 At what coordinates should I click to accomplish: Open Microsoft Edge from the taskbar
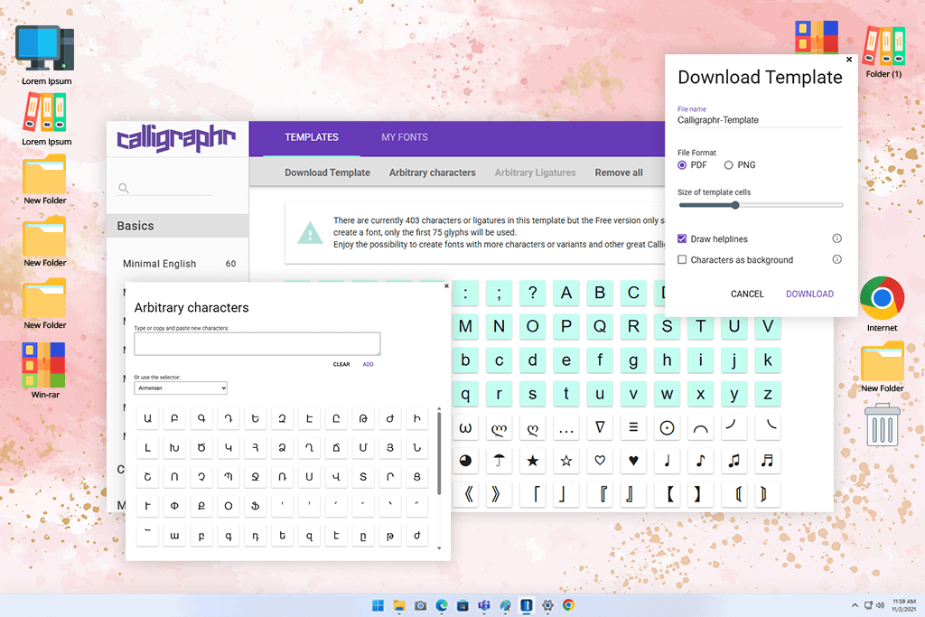[442, 605]
